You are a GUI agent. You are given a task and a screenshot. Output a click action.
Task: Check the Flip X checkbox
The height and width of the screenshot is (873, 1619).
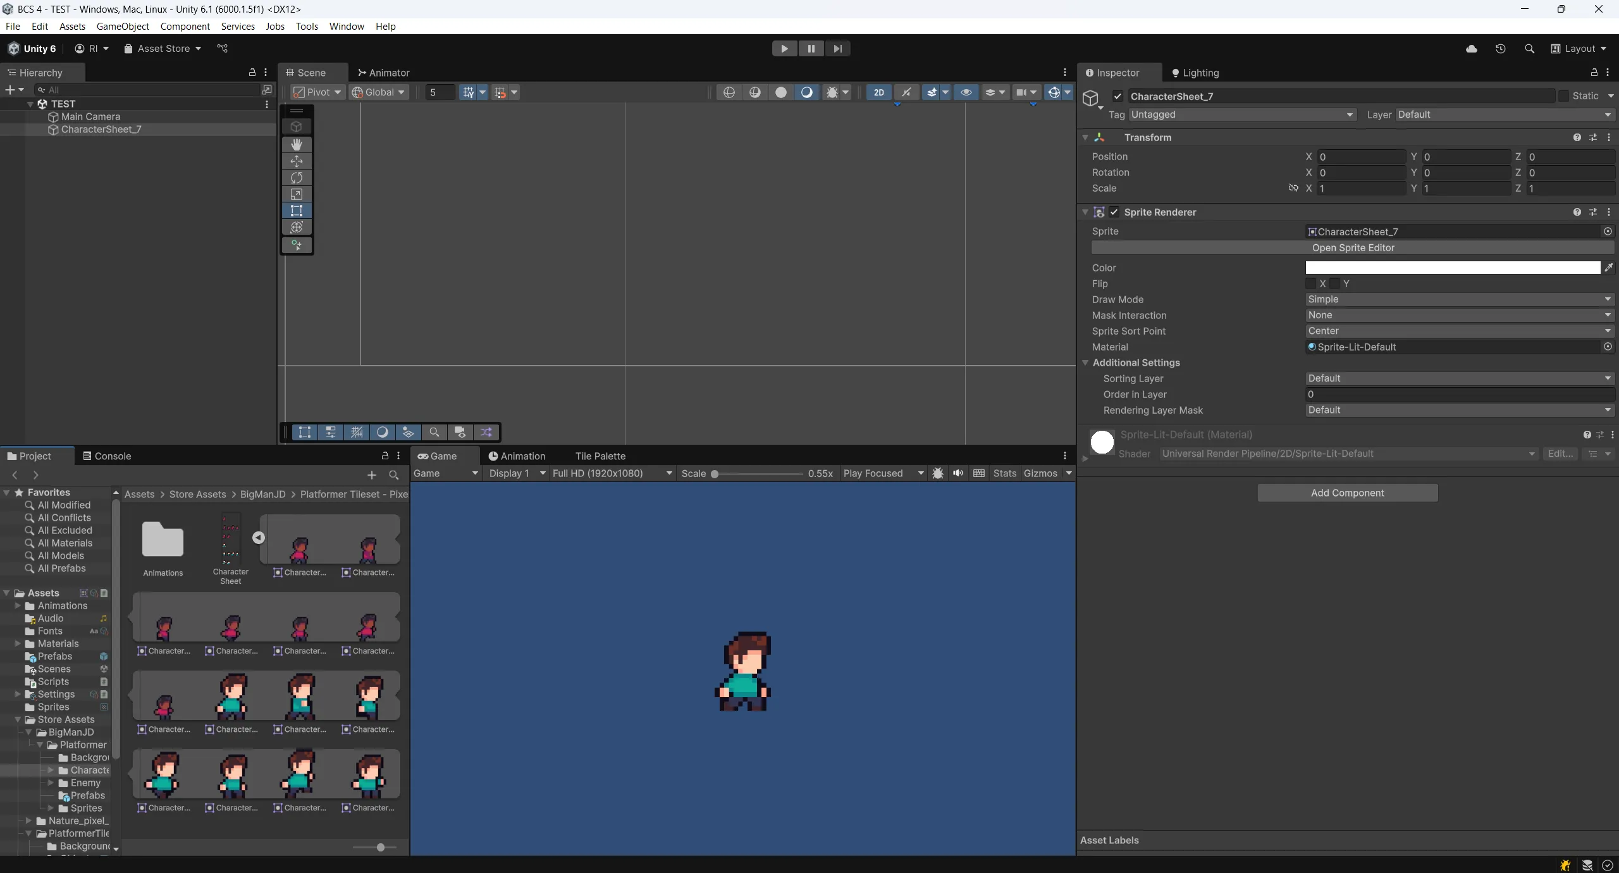point(1311,283)
